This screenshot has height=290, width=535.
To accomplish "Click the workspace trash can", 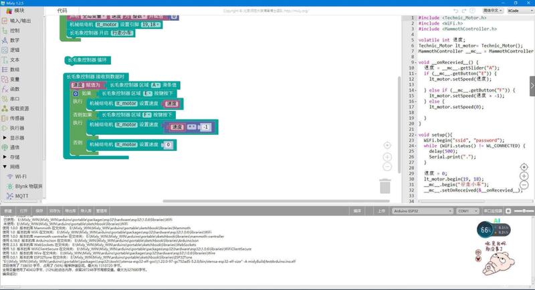I will pos(385,186).
